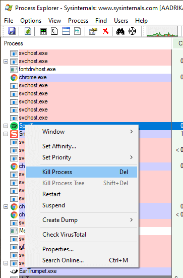
Task: Collapse the Snagit process tree node
Action: click(6, 134)
